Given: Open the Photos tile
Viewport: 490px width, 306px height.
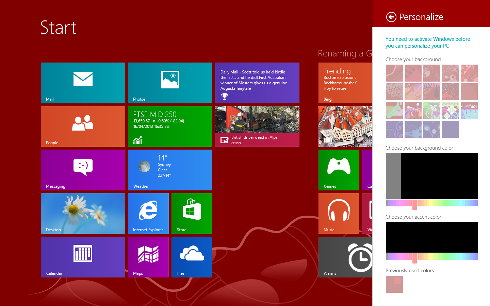Looking at the screenshot, I should (x=170, y=83).
